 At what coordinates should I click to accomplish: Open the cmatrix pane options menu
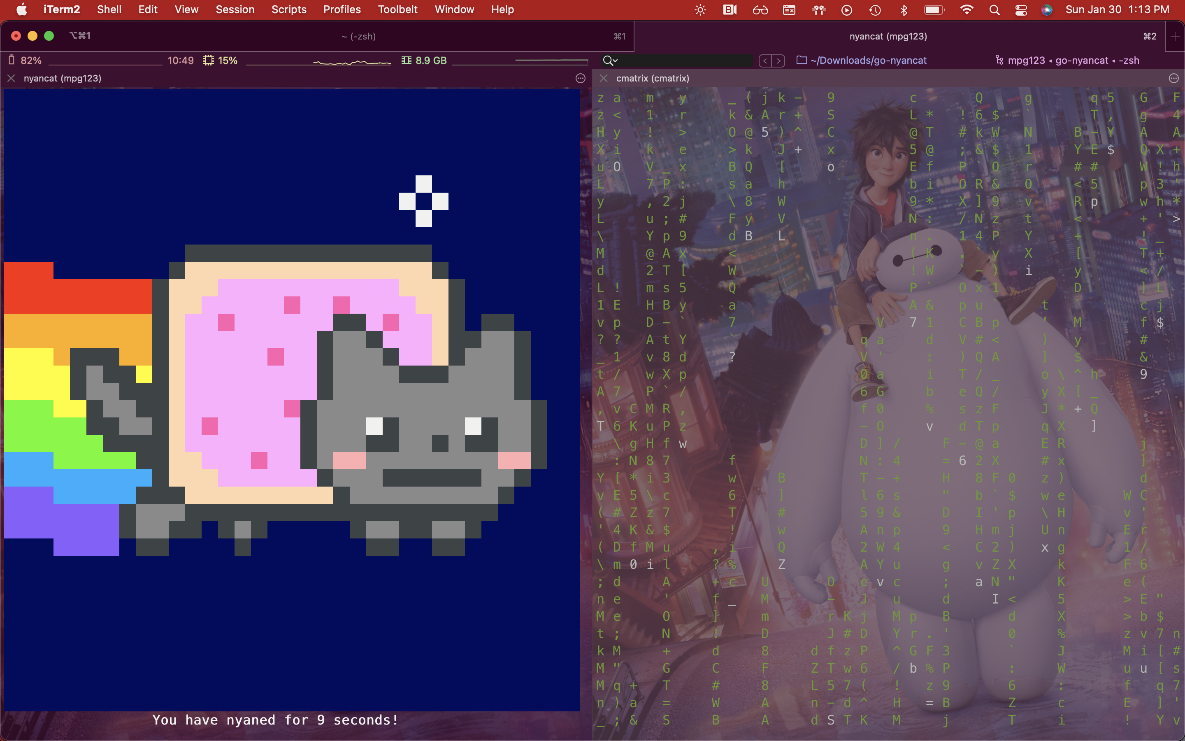[x=1173, y=78]
